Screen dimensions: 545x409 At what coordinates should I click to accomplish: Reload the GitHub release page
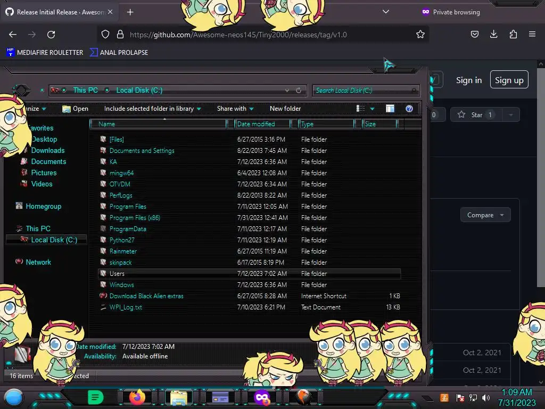[51, 35]
